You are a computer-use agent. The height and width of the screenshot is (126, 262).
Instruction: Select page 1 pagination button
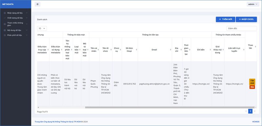(x=250, y=111)
